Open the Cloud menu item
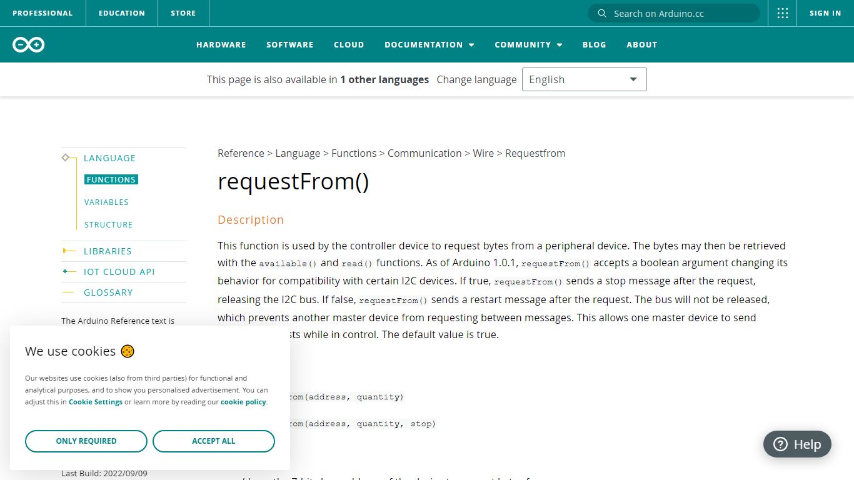The height and width of the screenshot is (480, 854). 349,44
